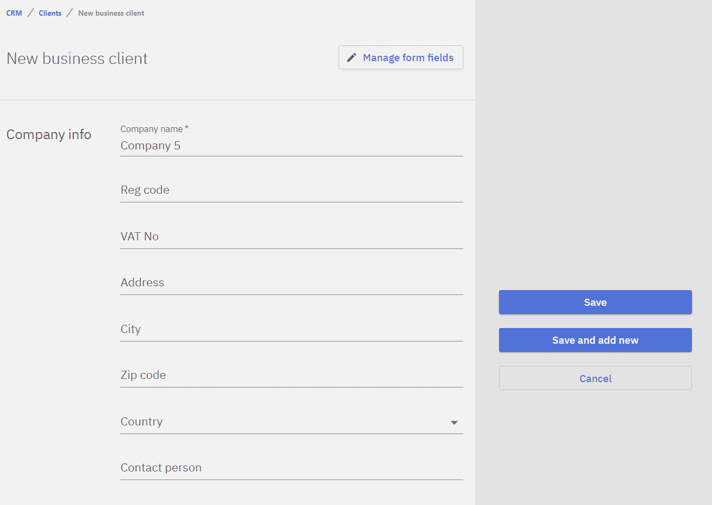This screenshot has height=505, width=712.
Task: Focus the City text field
Action: tap(292, 329)
